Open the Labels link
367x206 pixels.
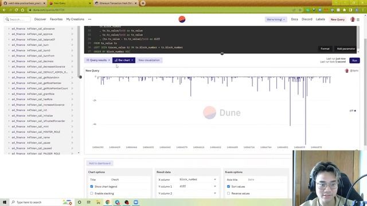click(320, 19)
